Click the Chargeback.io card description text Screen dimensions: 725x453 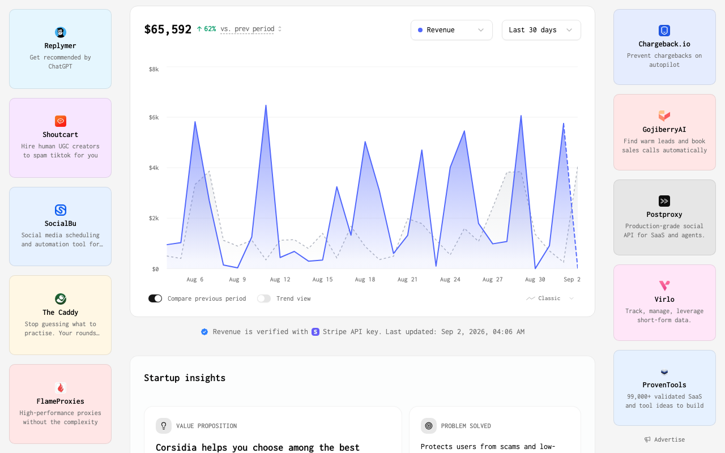(664, 60)
